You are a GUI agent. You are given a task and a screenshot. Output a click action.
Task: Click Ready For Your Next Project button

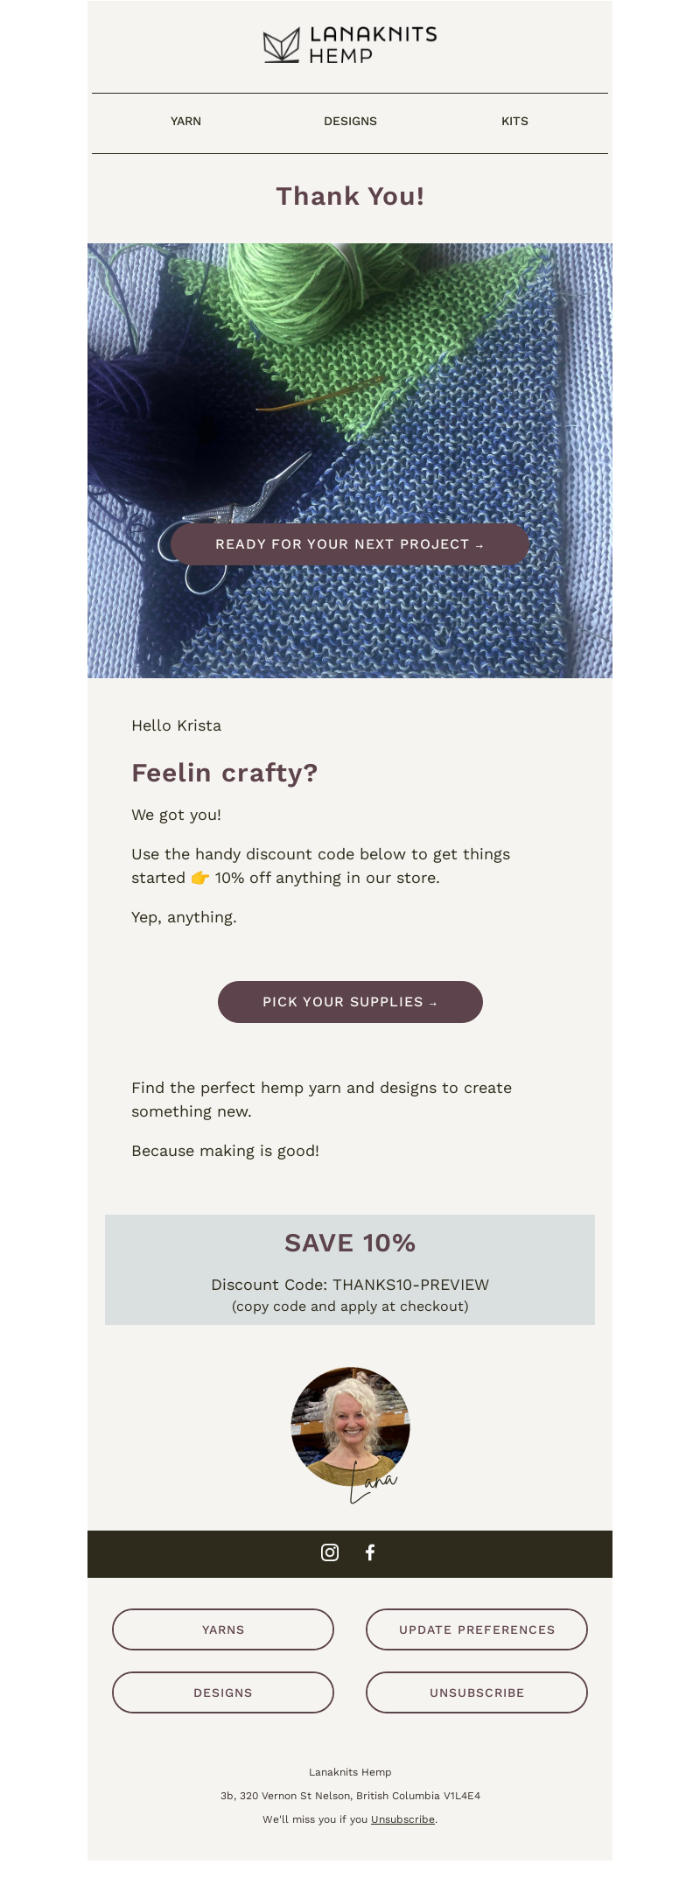(x=350, y=544)
